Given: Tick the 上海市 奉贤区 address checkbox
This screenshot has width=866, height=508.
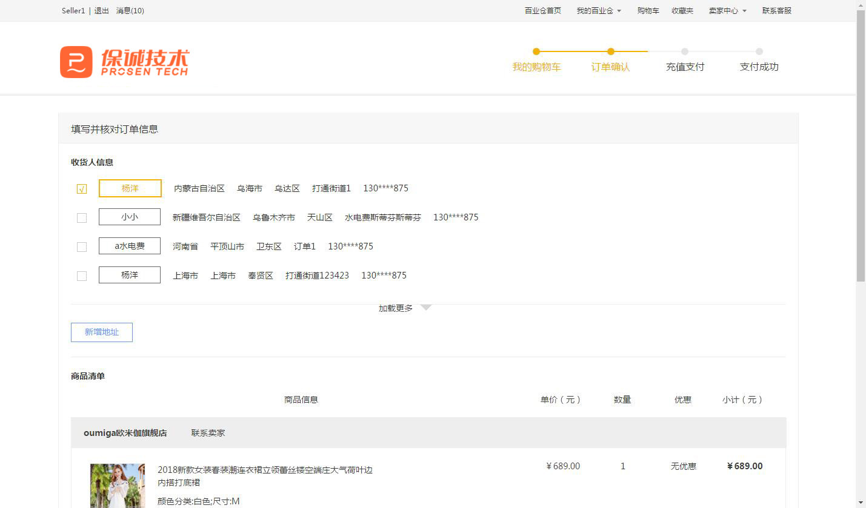Looking at the screenshot, I should pyautogui.click(x=82, y=276).
